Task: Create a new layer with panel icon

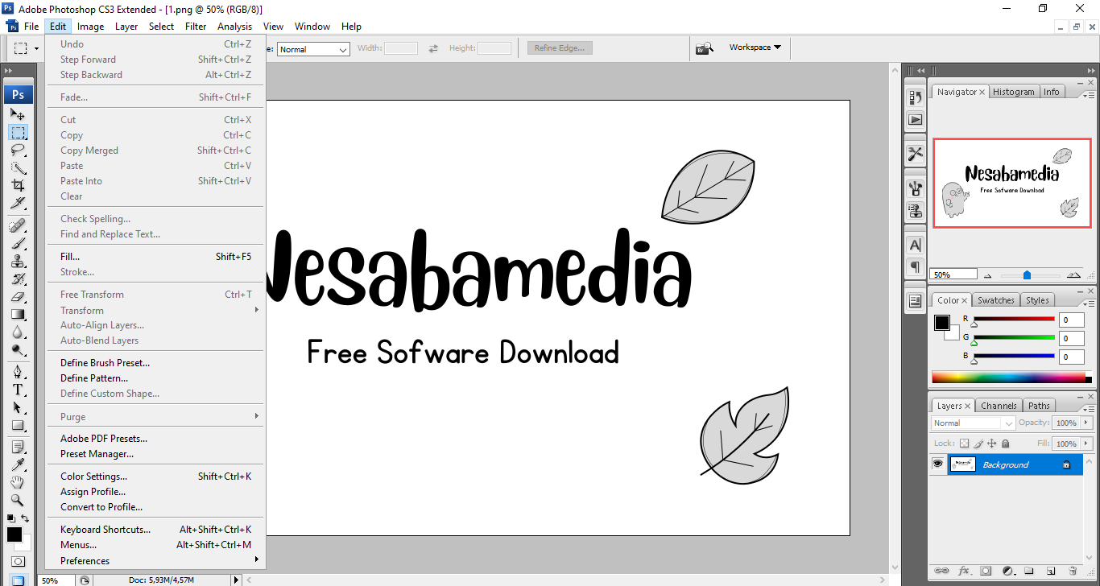Action: [x=1051, y=571]
